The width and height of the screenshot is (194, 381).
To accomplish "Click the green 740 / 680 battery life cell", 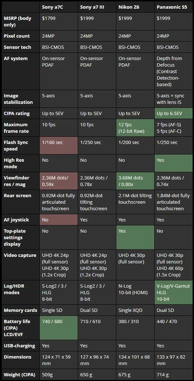I will [x=59, y=328].
